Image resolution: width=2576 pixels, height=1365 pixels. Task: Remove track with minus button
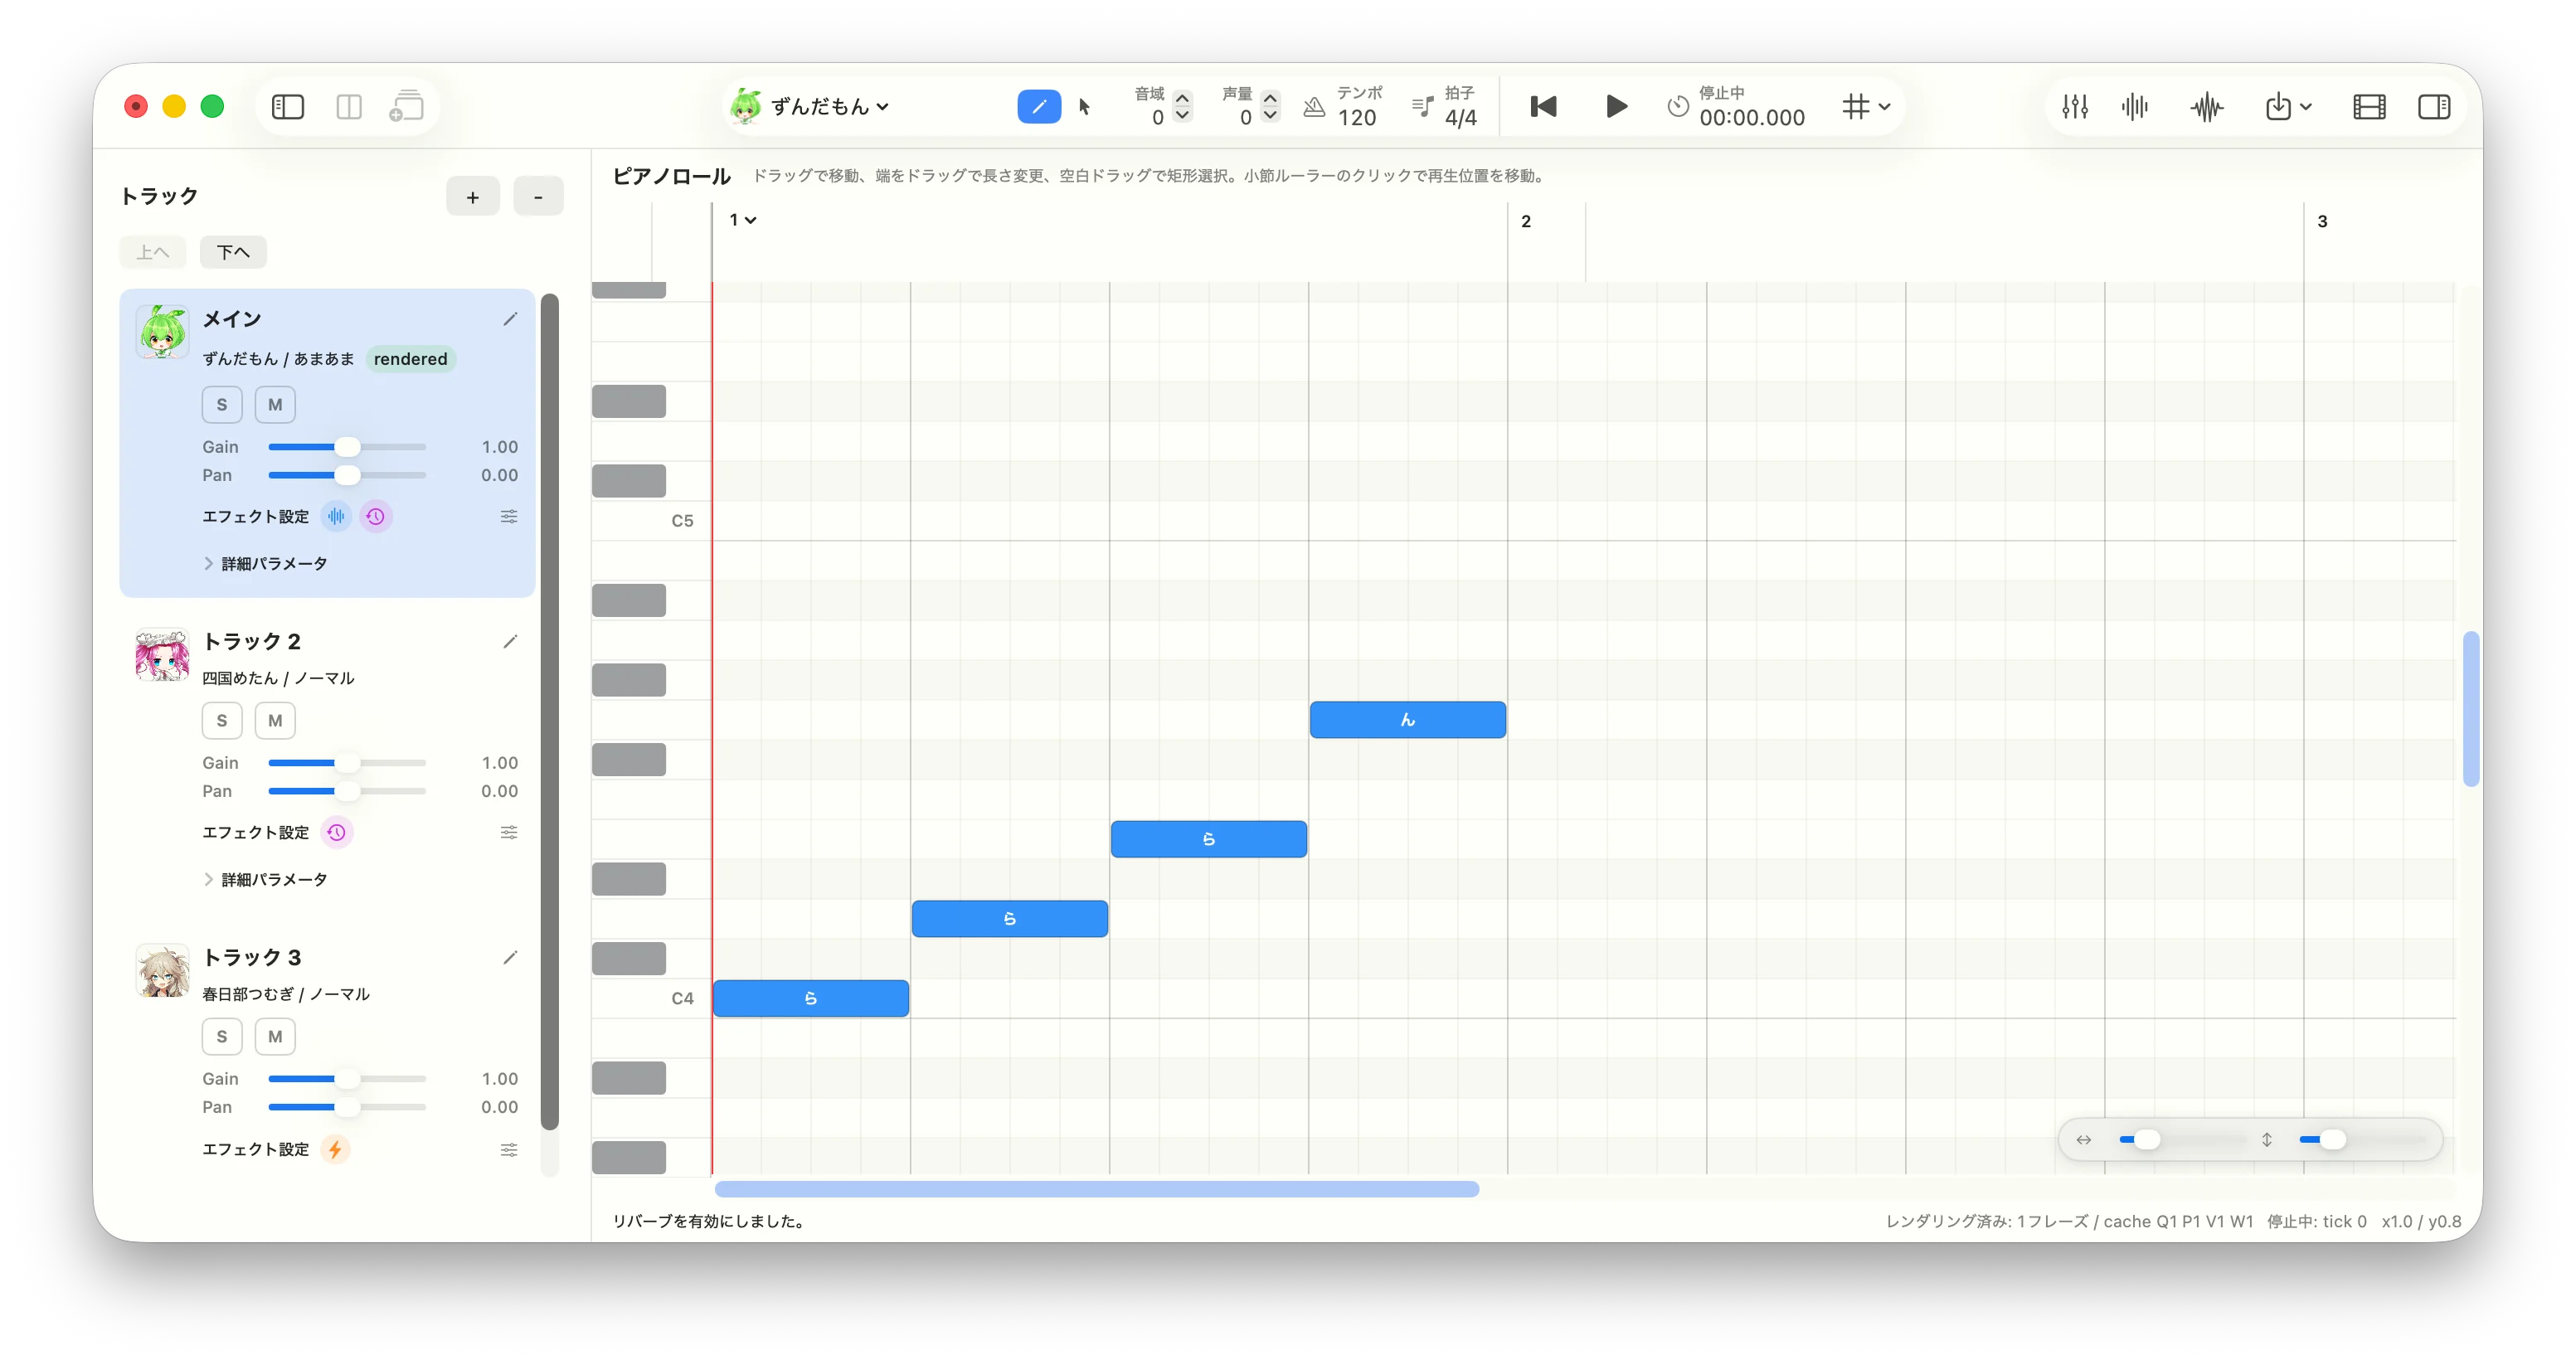[x=538, y=196]
